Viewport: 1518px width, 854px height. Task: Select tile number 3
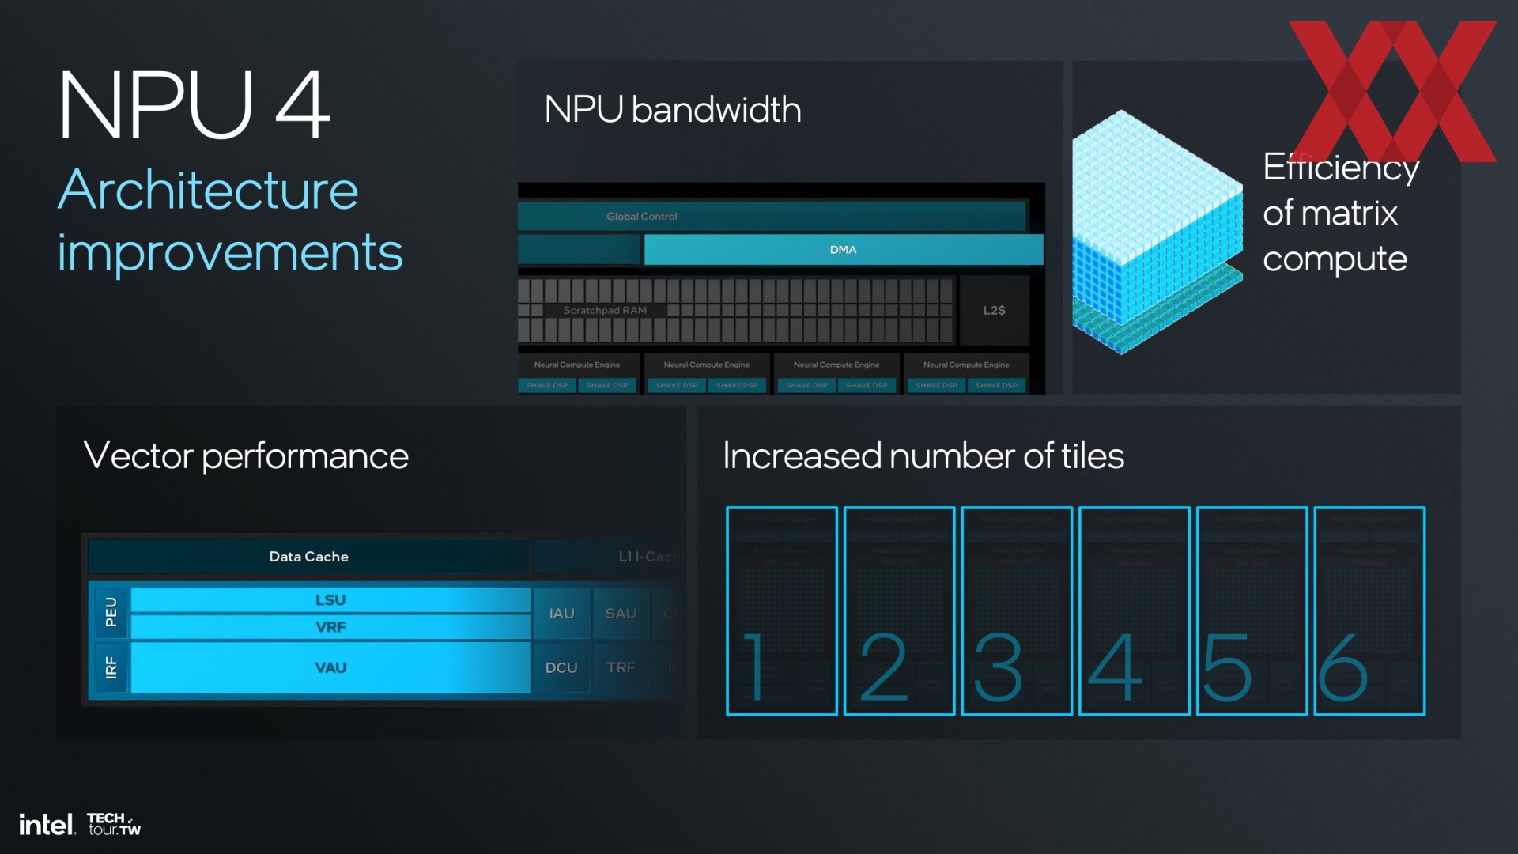[1017, 611]
